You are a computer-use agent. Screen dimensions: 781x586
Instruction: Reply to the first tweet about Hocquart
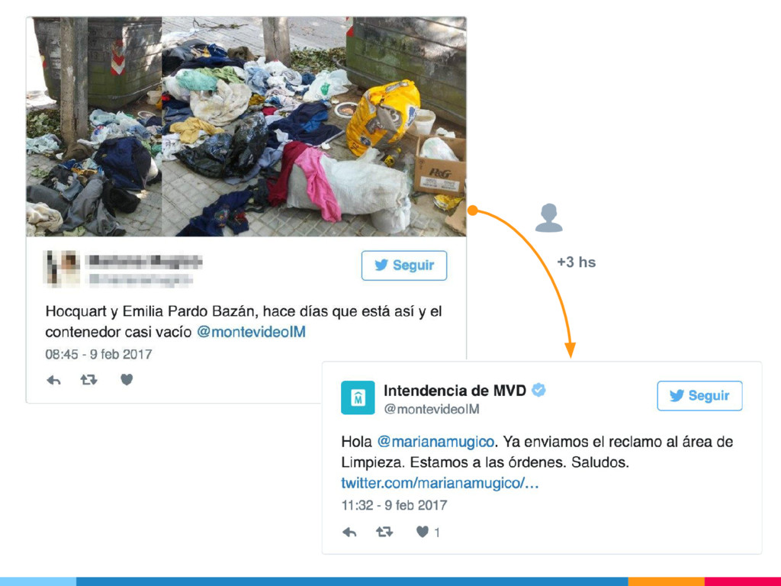(53, 380)
